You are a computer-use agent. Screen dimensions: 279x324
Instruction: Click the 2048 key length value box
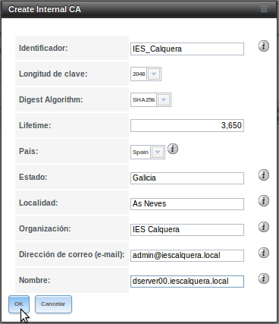click(x=139, y=74)
